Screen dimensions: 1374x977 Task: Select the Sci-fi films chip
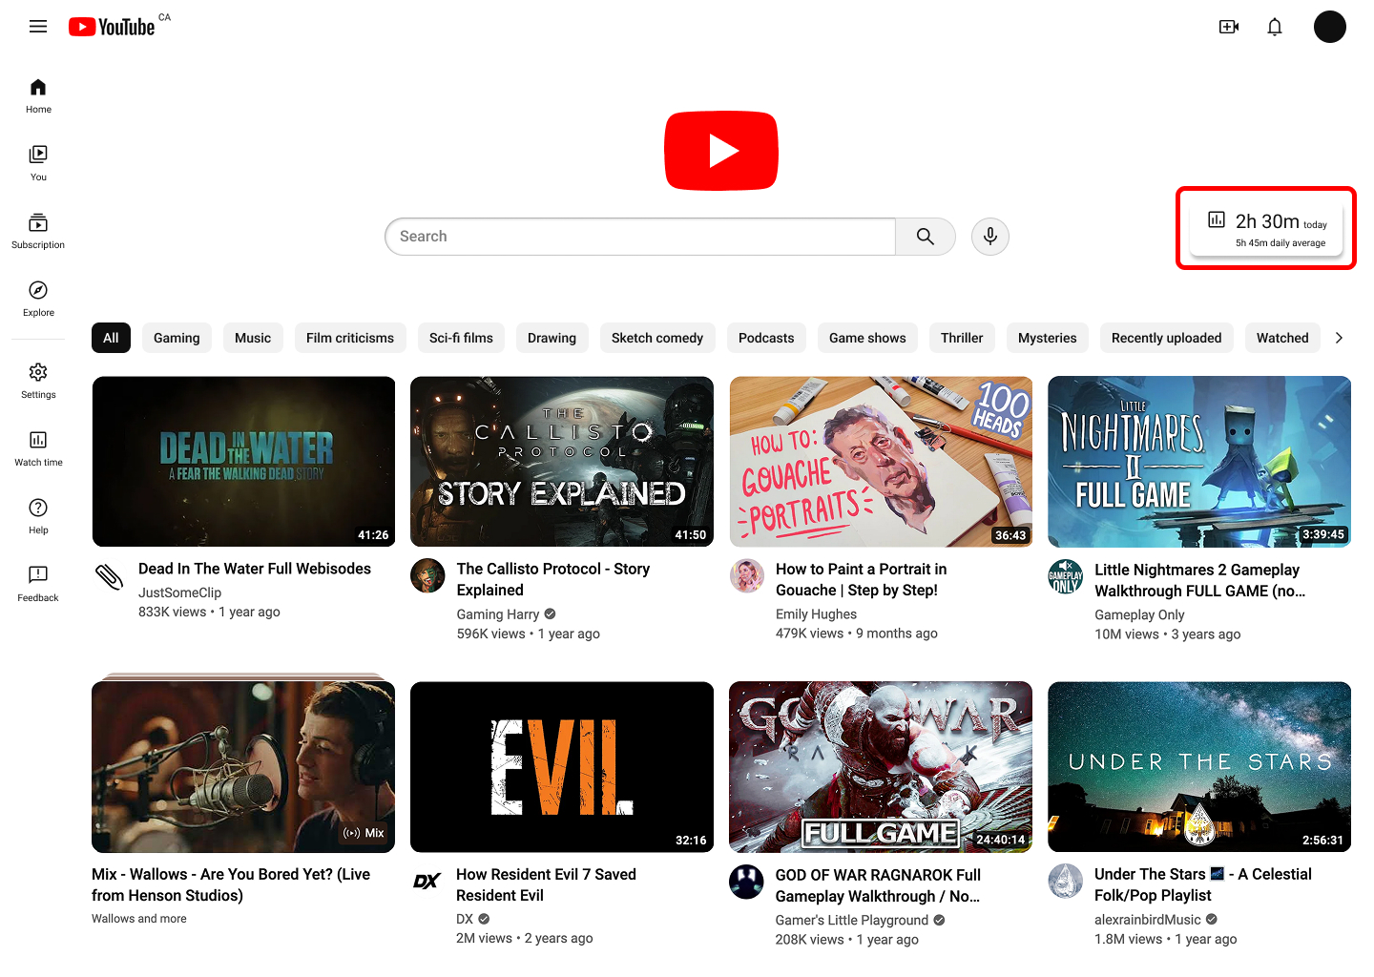(461, 338)
